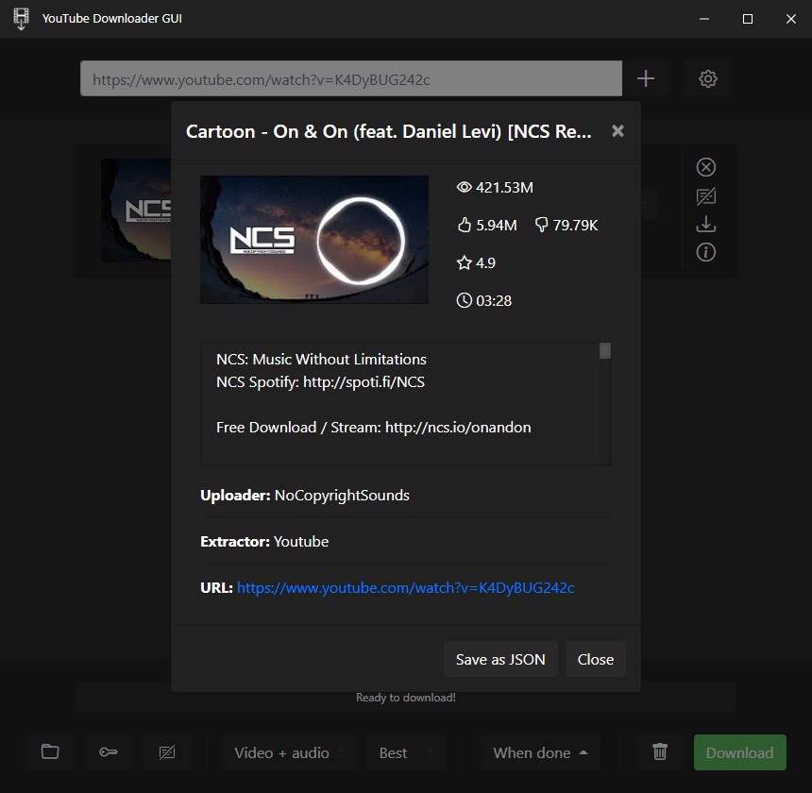Click the key authentication icon

(x=109, y=751)
